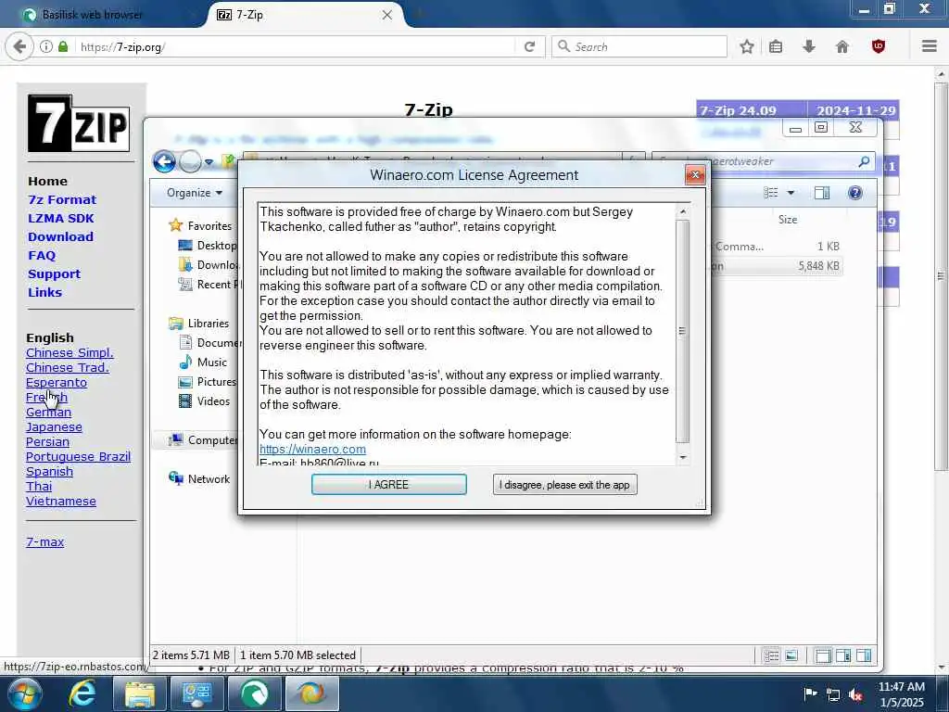Select Music library in Explorer tree
949x712 pixels.
tap(211, 362)
